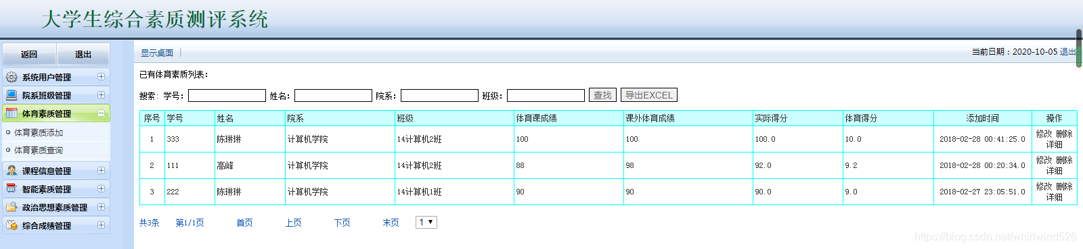Click 删除 for student 222
Screen dimensions: 1083x249
coord(1064,186)
